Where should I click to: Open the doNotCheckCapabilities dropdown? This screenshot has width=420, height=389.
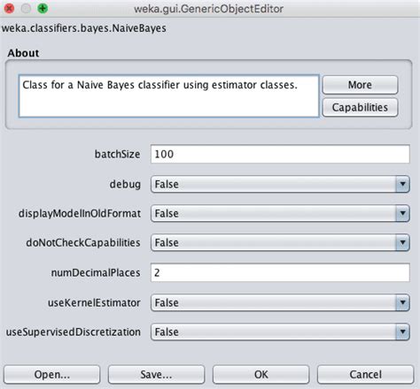[x=280, y=242]
